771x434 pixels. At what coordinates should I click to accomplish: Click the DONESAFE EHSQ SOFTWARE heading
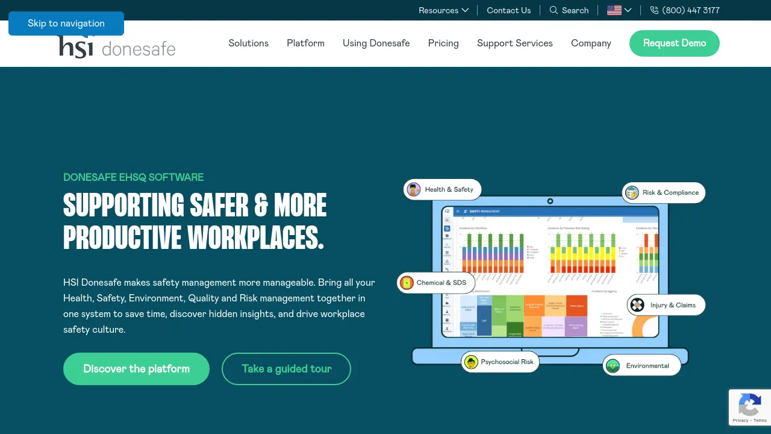point(133,177)
